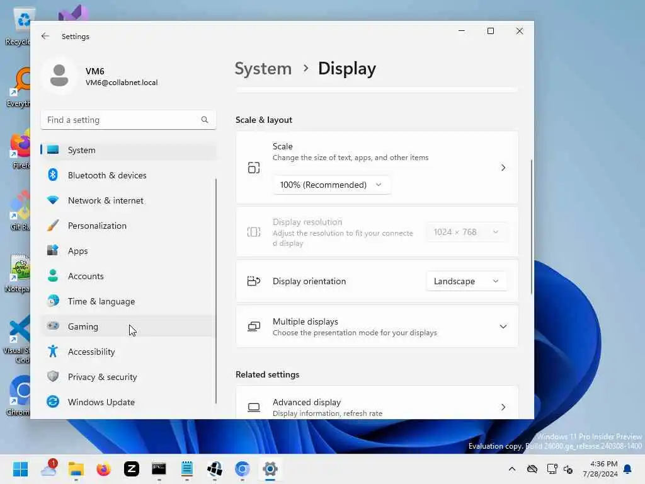Go back using the Settings back arrow
The height and width of the screenshot is (484, 645).
[x=45, y=36]
